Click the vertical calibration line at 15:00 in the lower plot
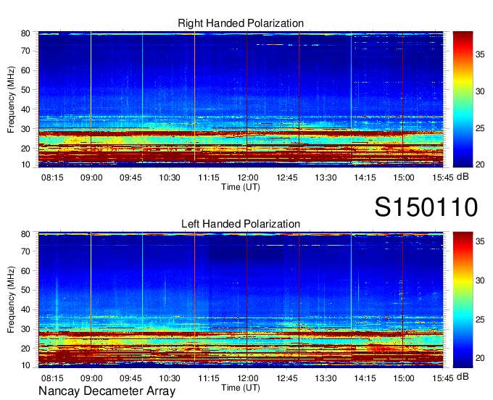The height and width of the screenshot is (400, 493). tap(403, 300)
